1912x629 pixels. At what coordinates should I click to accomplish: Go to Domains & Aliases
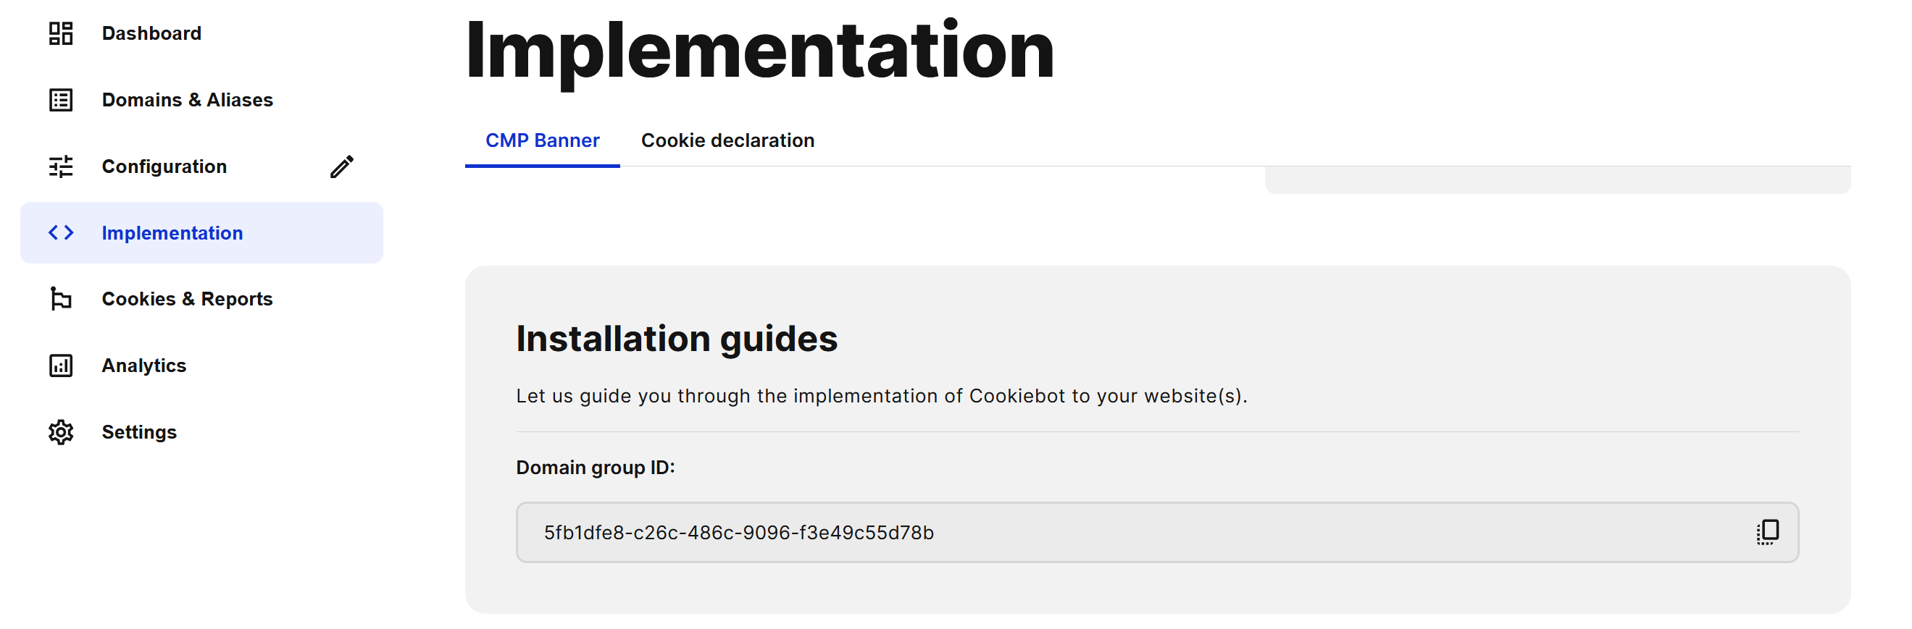187,100
